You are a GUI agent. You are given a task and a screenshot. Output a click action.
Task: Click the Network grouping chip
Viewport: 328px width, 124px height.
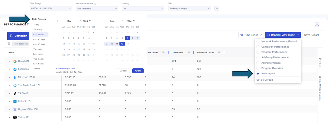(x=20, y=44)
